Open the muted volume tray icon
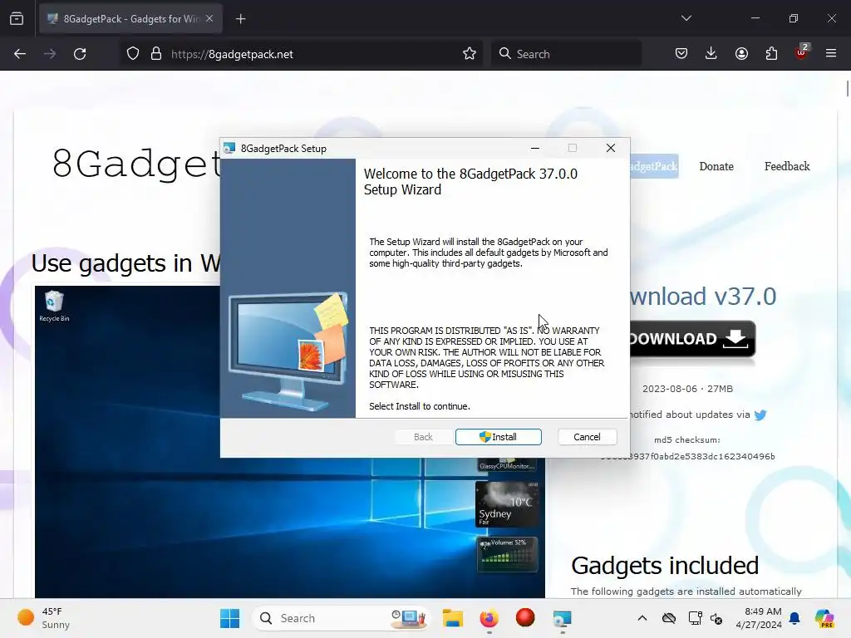The image size is (851, 638). point(716,618)
